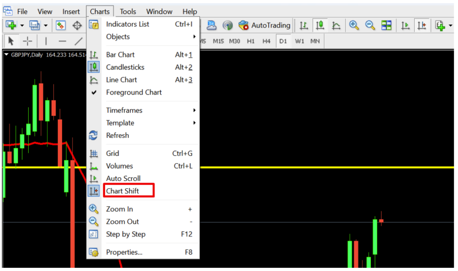Toggle Chart Shift in Charts menu
Image resolution: width=458 pixels, height=271 pixels.
[x=143, y=191]
